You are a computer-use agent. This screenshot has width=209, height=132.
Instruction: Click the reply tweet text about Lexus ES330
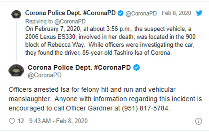[110, 41]
